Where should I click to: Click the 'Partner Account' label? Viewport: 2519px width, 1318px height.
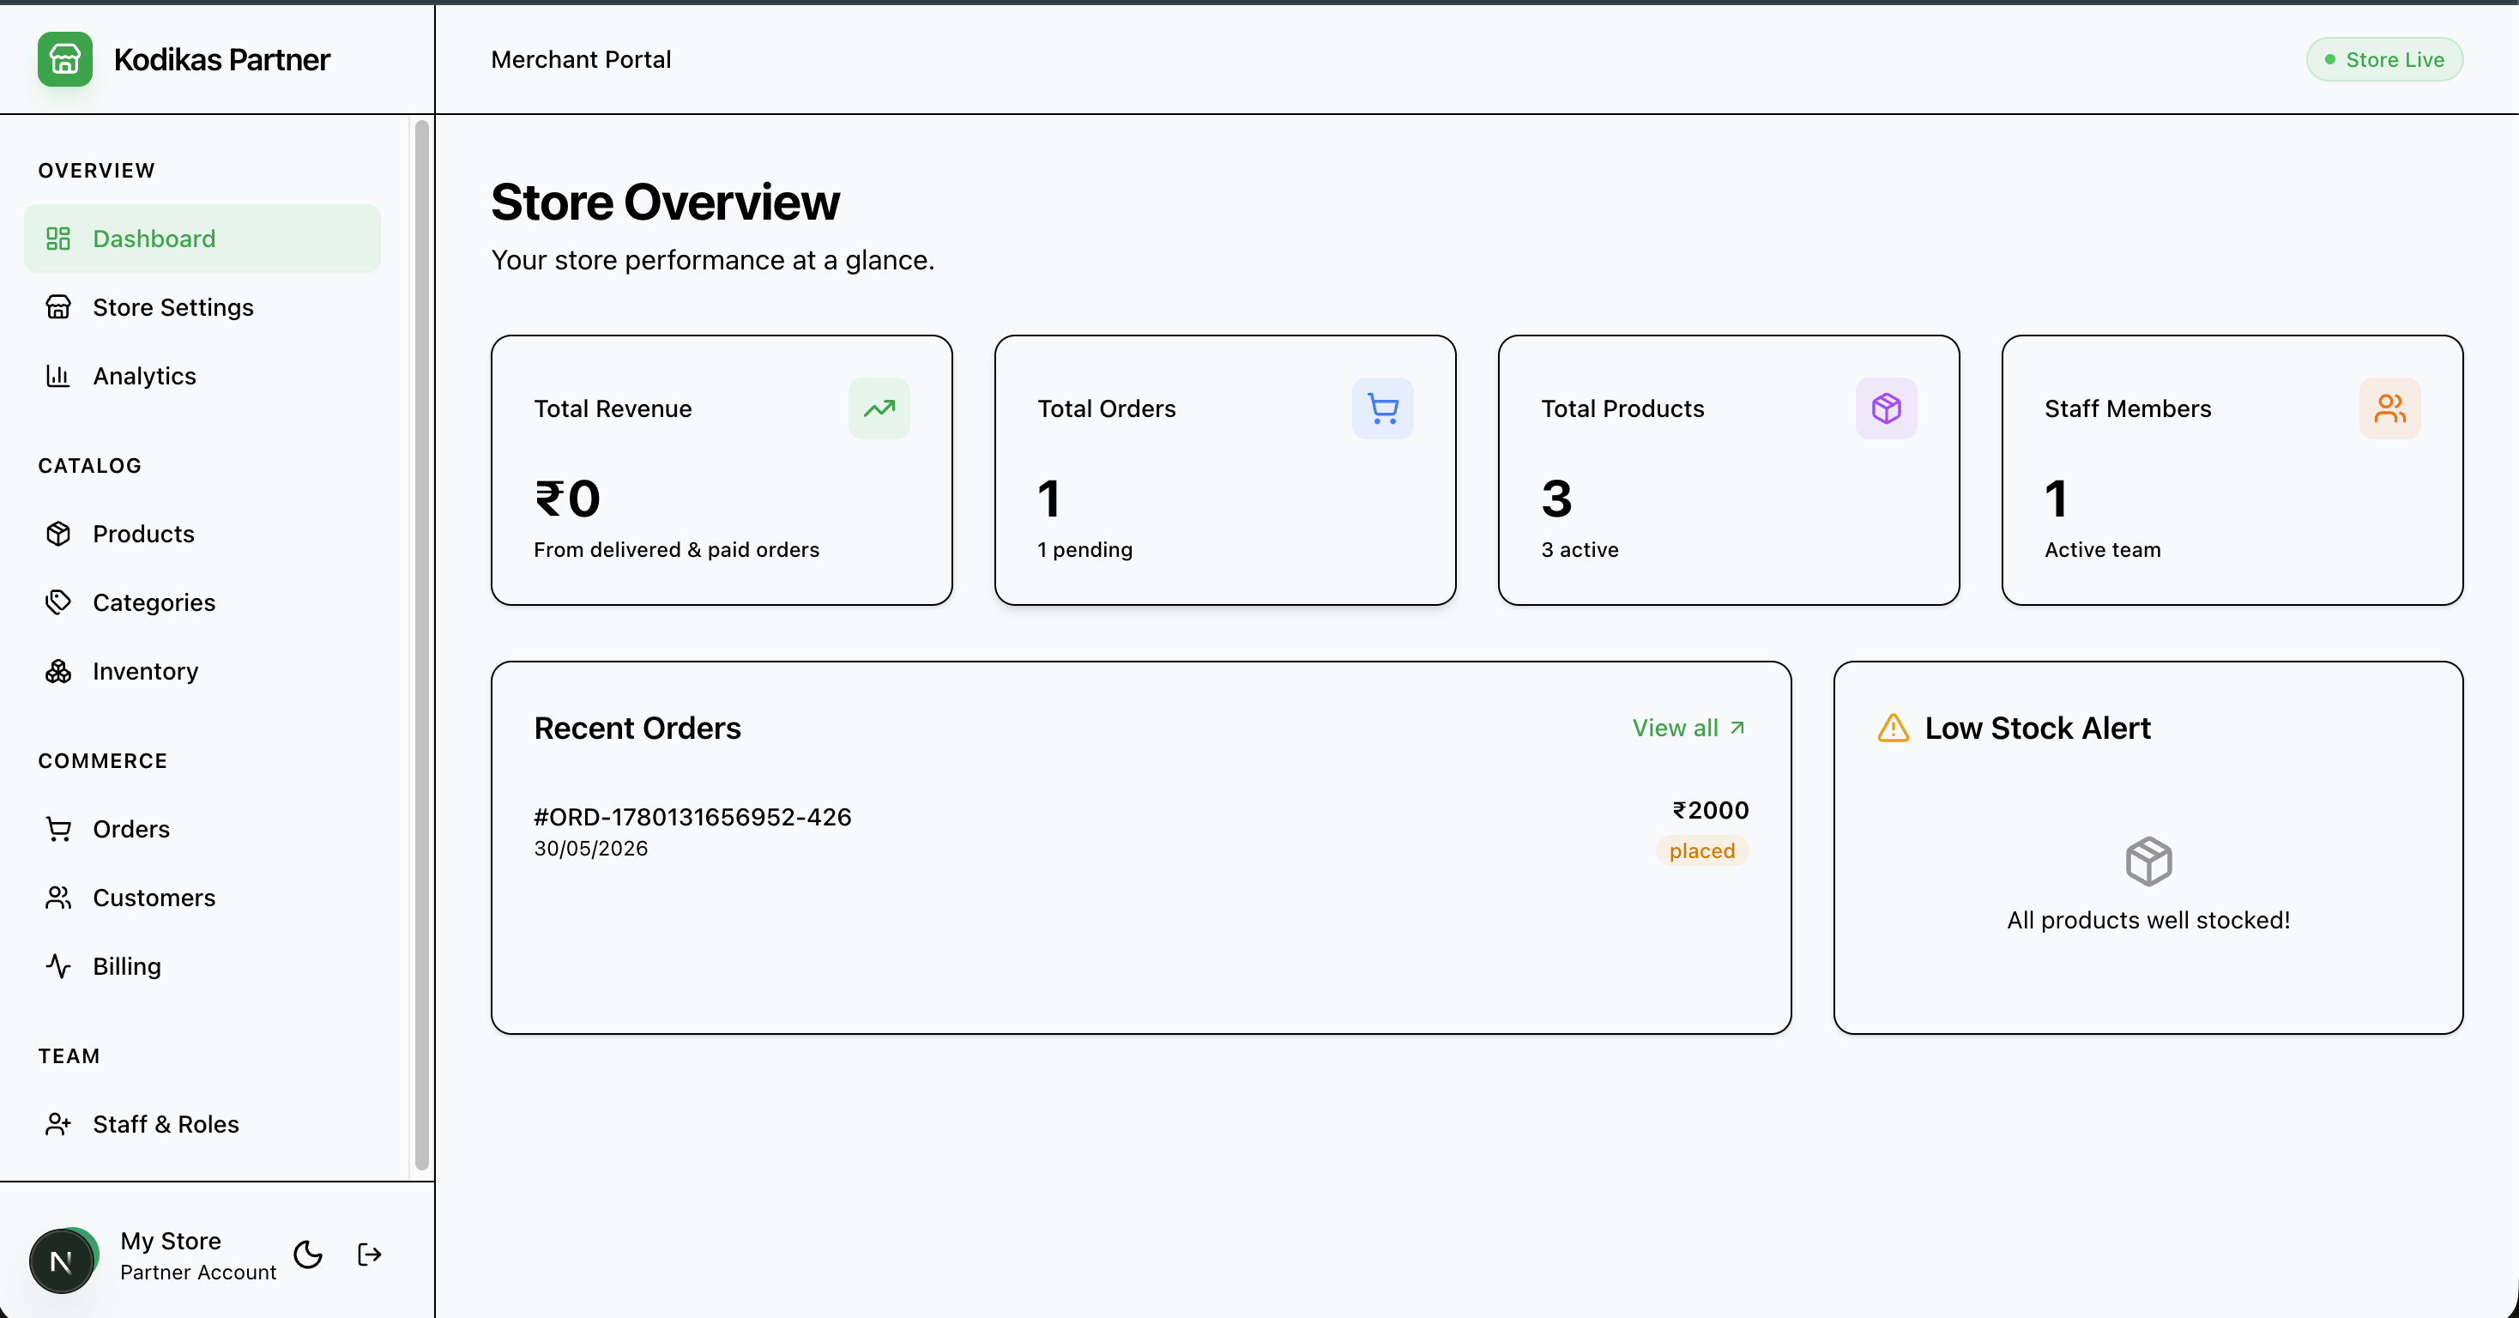(198, 1272)
